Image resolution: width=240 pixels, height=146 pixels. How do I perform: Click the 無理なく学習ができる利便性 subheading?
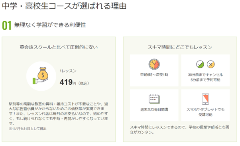click(50, 25)
